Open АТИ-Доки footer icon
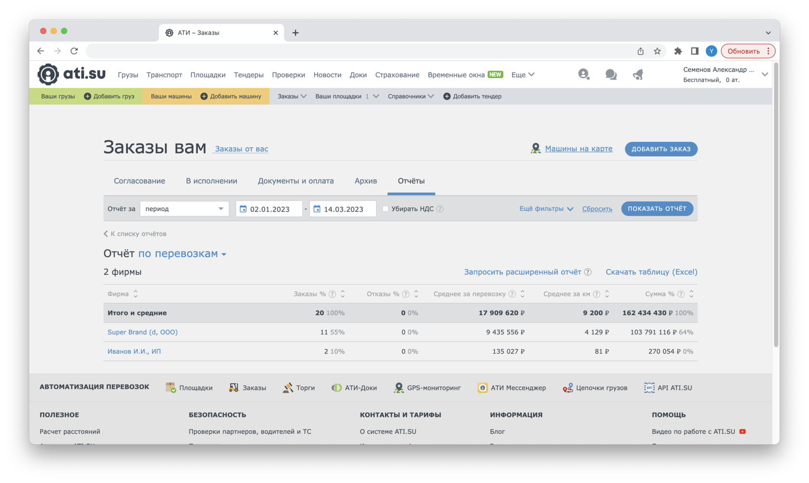Image resolution: width=809 pixels, height=483 pixels. [x=337, y=388]
